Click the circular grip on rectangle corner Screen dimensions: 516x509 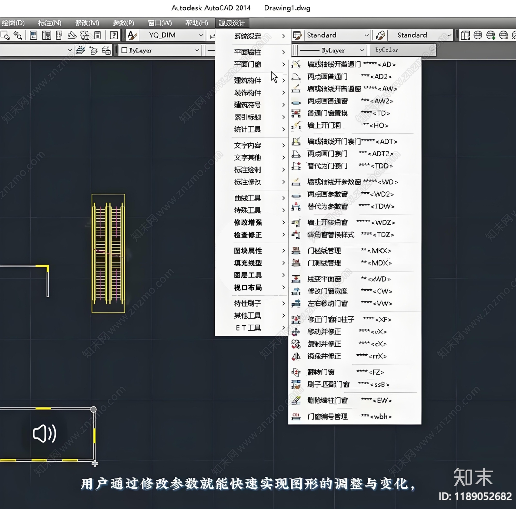tap(93, 409)
